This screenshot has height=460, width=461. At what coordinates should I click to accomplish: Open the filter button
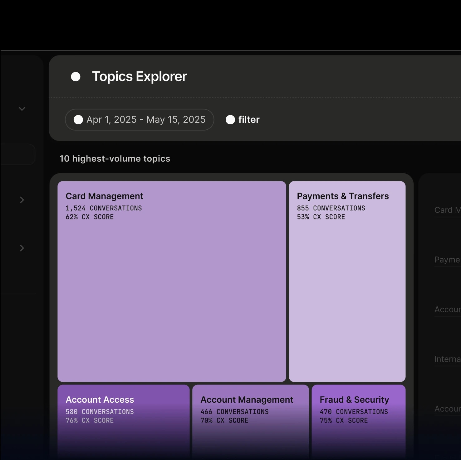point(243,120)
